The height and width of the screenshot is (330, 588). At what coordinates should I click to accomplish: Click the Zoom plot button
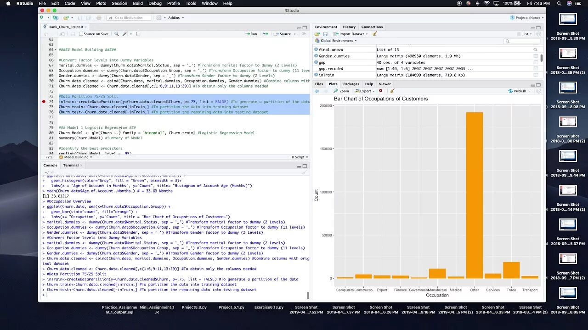[x=341, y=91]
